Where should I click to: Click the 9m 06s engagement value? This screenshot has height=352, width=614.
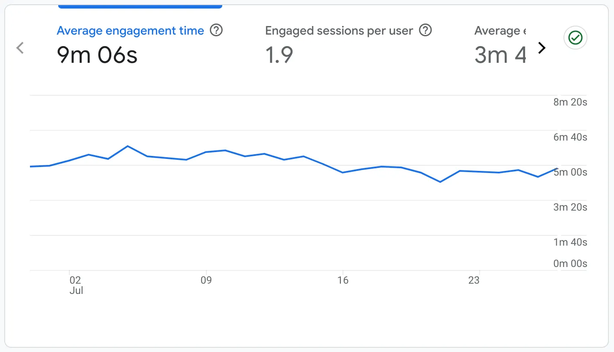[x=97, y=56]
